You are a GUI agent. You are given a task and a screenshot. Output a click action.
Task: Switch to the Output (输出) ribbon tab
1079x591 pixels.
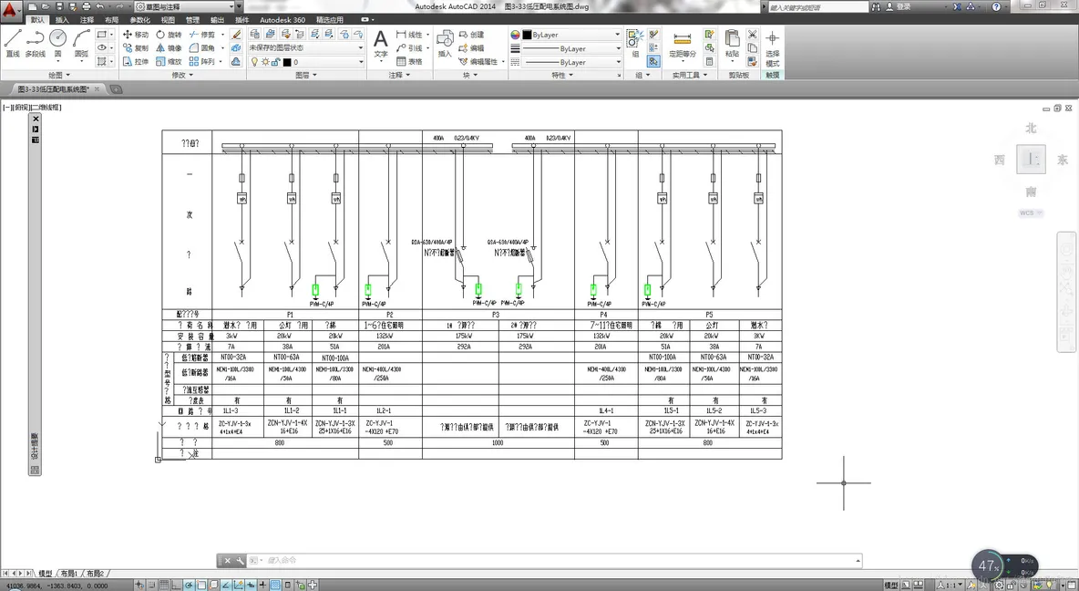218,20
